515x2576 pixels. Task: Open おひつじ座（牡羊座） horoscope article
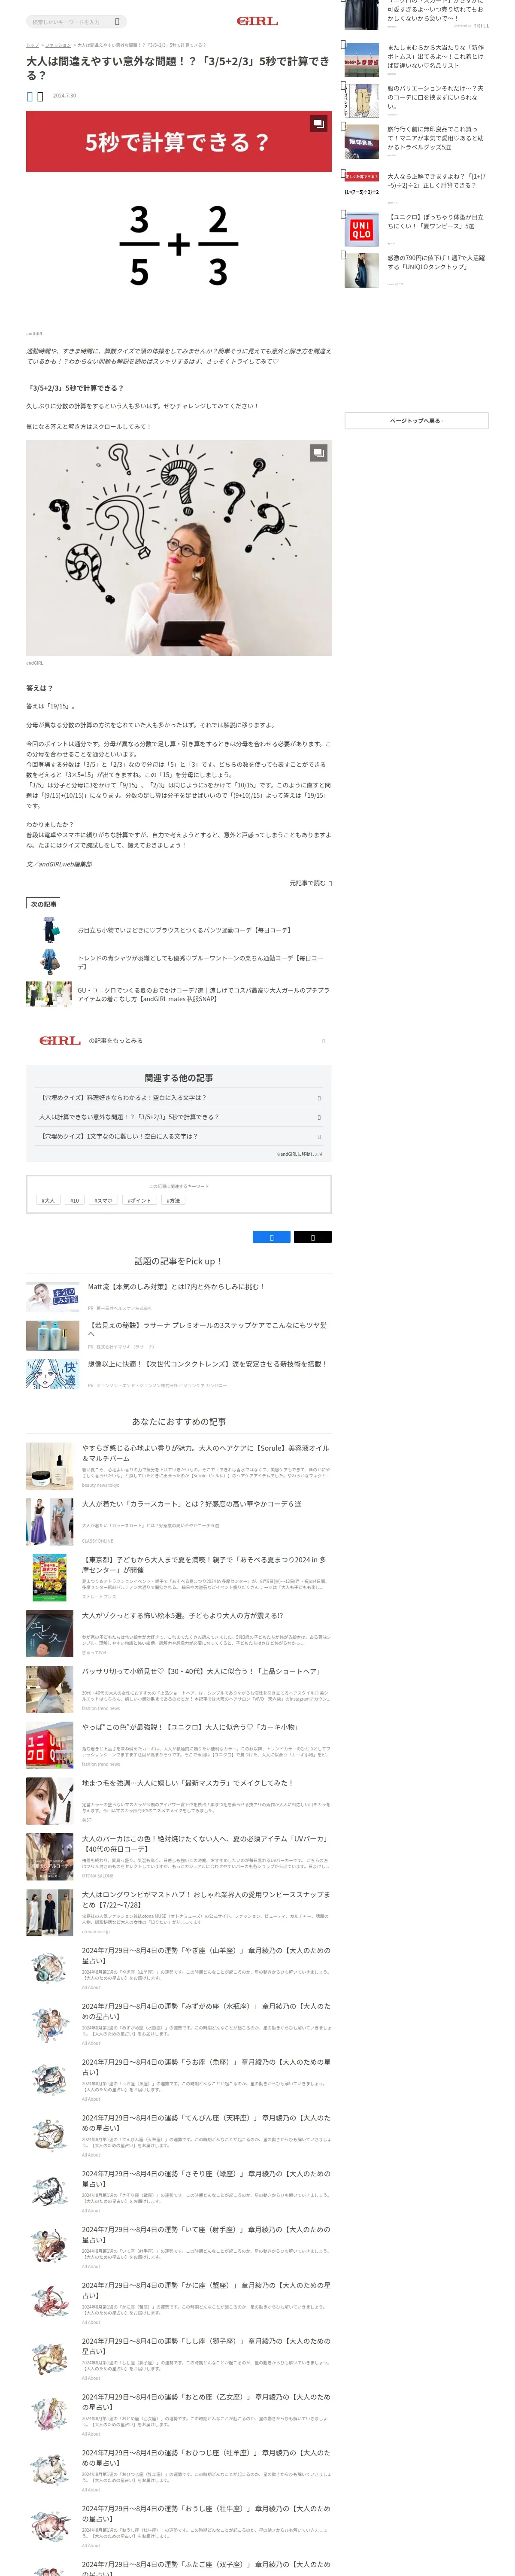coord(205,2458)
